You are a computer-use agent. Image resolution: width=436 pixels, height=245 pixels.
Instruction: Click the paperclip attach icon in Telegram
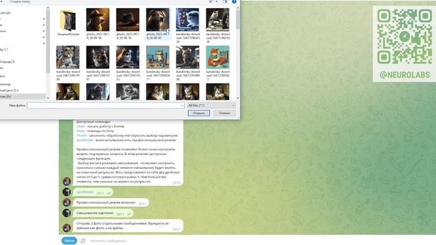(83, 241)
